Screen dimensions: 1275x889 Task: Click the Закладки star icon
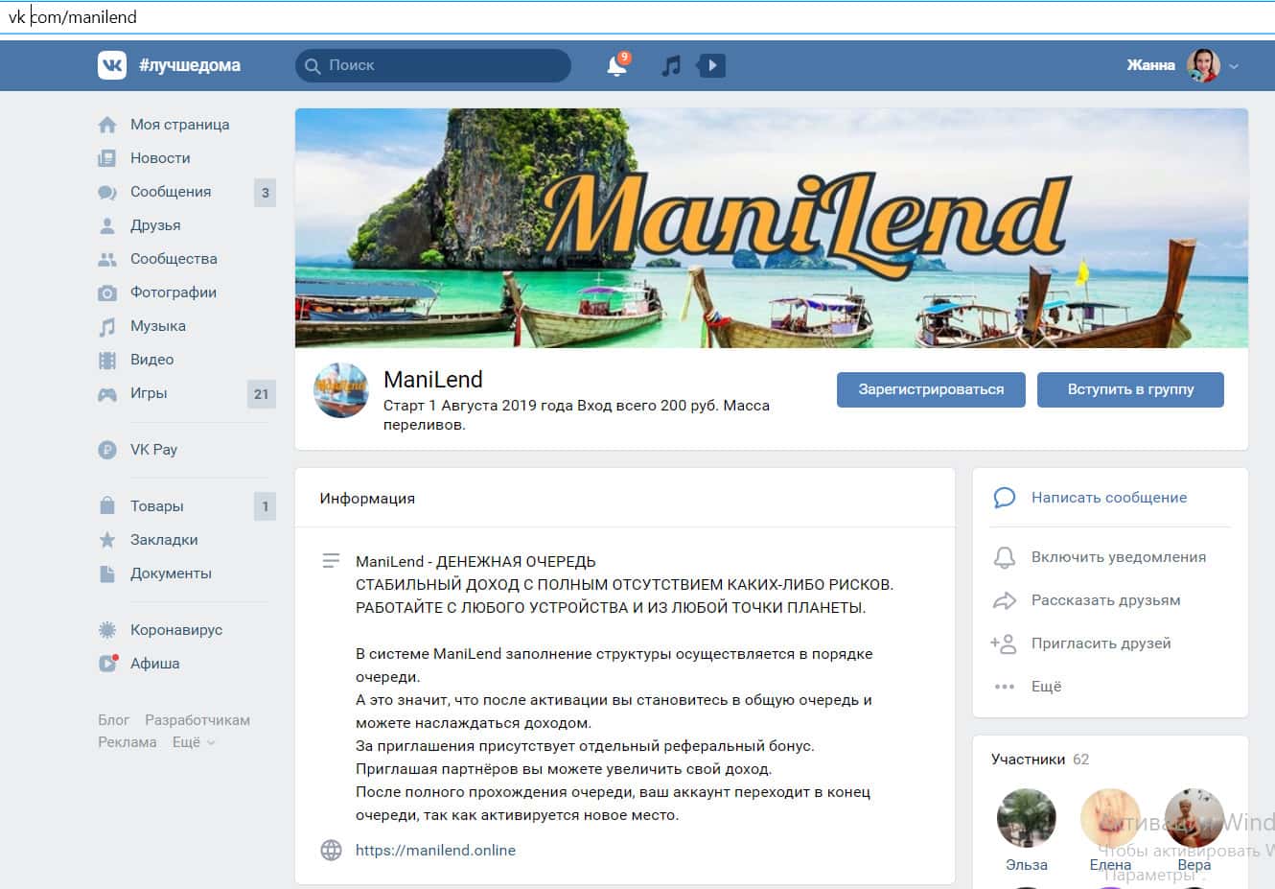(107, 540)
